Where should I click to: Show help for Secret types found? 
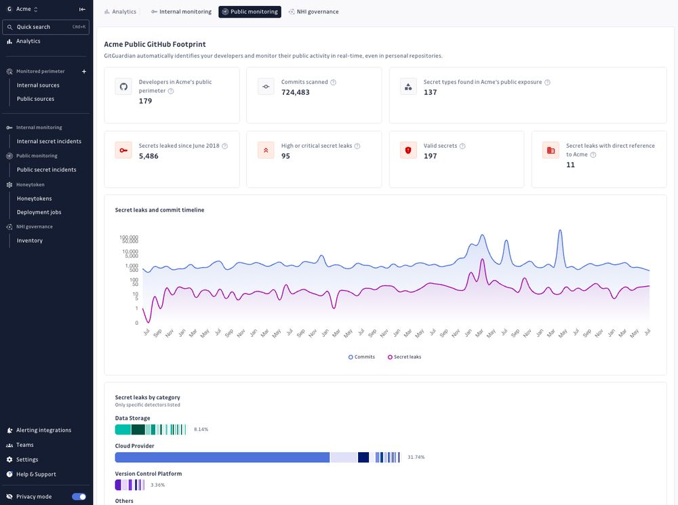click(547, 82)
